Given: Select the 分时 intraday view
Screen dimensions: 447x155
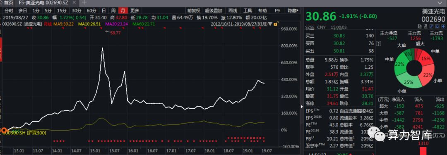Looking at the screenshot, I should click(x=9, y=11).
